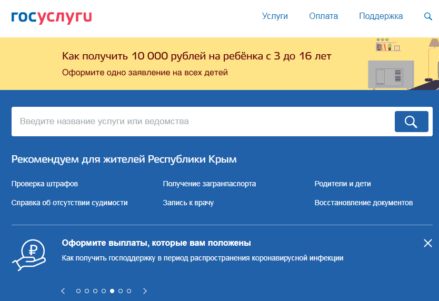The width and height of the screenshot is (439, 301).
Task: Open Справка об отсутствии судимости link
Action: click(x=69, y=203)
